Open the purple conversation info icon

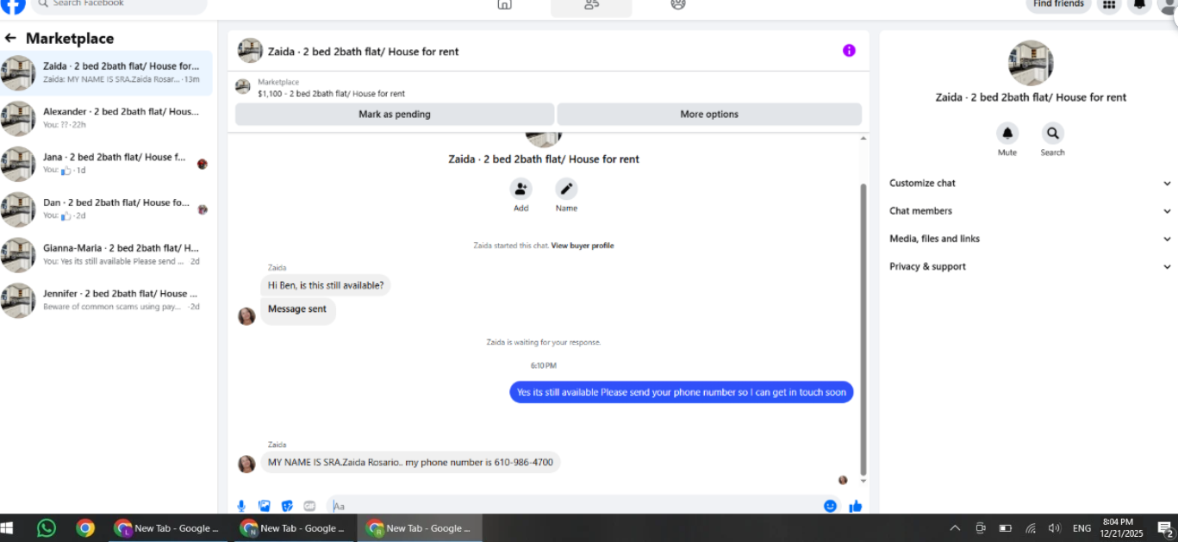(x=849, y=51)
